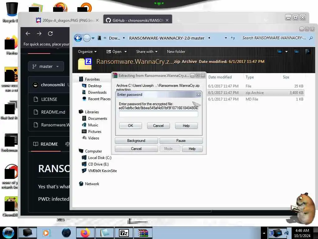The width and height of the screenshot is (318, 239).
Task: Open the address bar history dropdown
Action: point(226,38)
